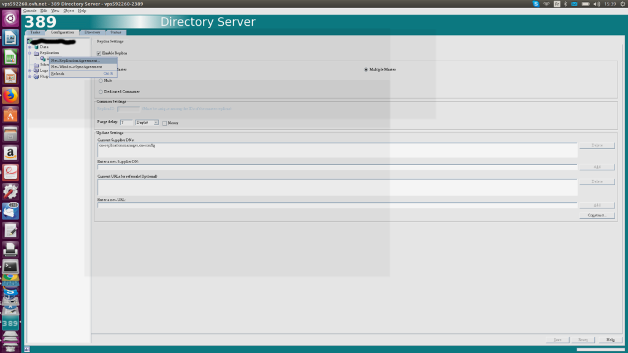Viewport: 628px width, 353px height.
Task: Select the Multiple Master radio button
Action: point(366,70)
